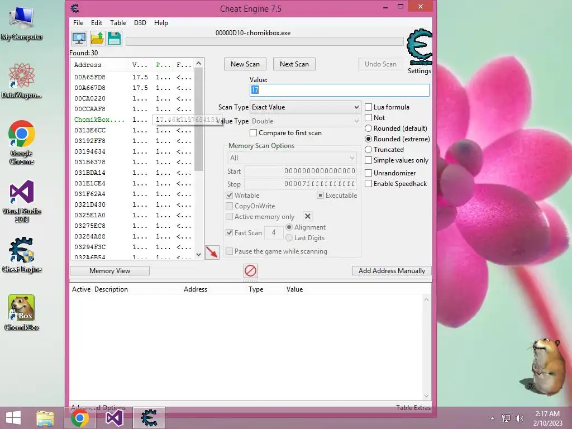Open the File menu
Screen dimensions: 572x429
[78, 22]
